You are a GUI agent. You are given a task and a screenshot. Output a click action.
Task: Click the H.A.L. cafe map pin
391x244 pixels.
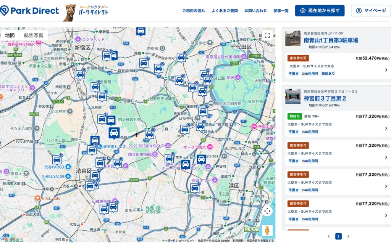(38, 198)
